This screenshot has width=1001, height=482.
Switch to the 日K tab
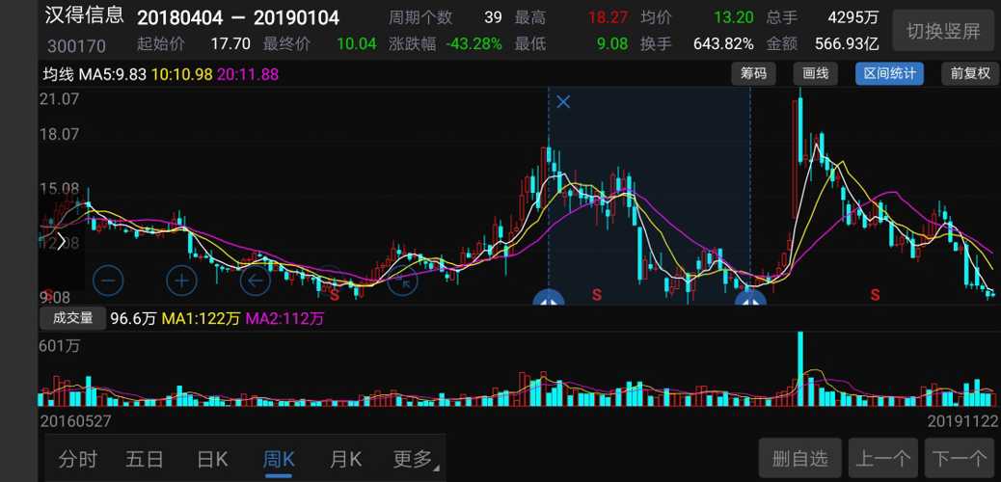[212, 459]
